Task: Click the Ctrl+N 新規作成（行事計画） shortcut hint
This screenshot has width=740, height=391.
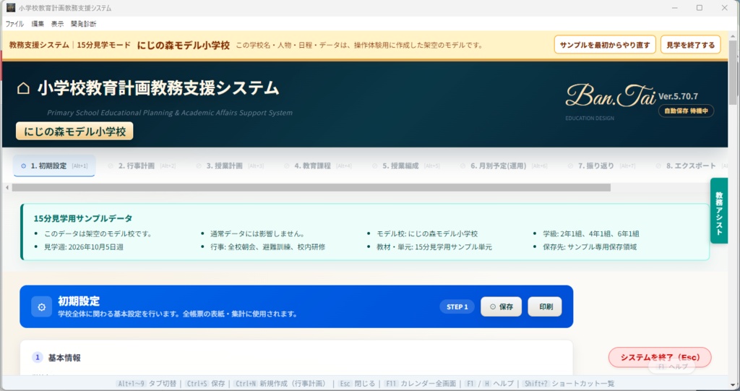Action: click(x=280, y=384)
